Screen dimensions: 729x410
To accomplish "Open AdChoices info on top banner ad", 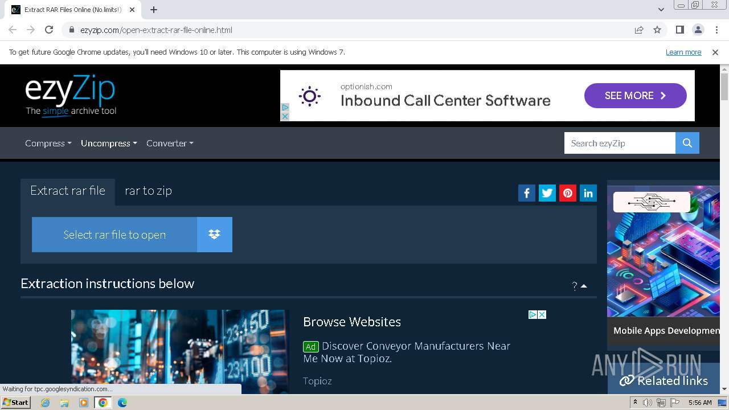I will tap(285, 108).
